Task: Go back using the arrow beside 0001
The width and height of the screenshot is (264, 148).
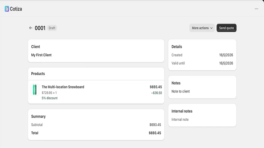Action: tap(31, 28)
